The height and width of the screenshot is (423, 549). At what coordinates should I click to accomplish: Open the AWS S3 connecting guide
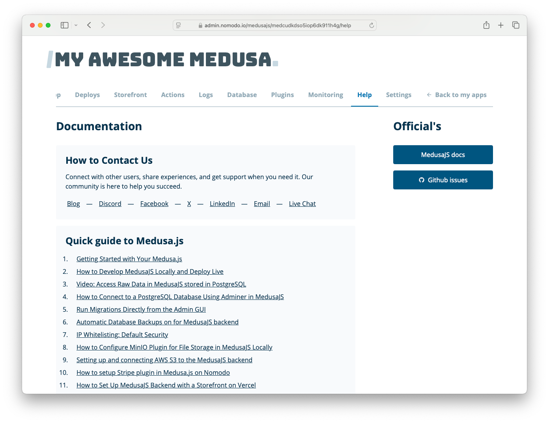tap(164, 360)
